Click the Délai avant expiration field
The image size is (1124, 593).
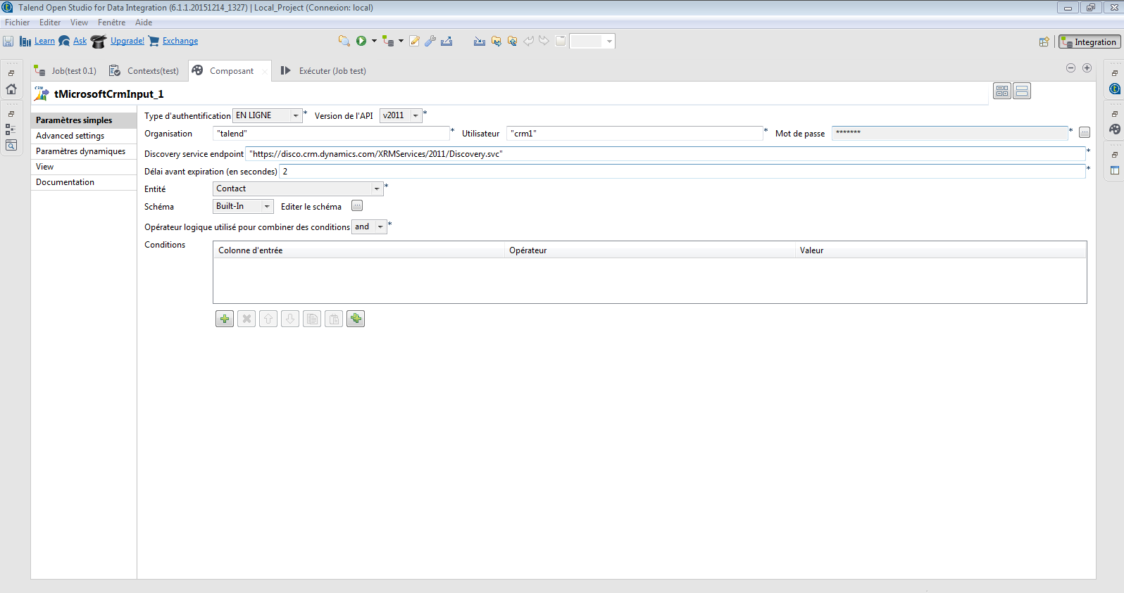pyautogui.click(x=682, y=172)
